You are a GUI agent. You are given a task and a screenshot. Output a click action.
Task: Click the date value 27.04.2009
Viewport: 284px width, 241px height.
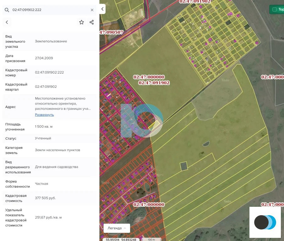(44, 58)
